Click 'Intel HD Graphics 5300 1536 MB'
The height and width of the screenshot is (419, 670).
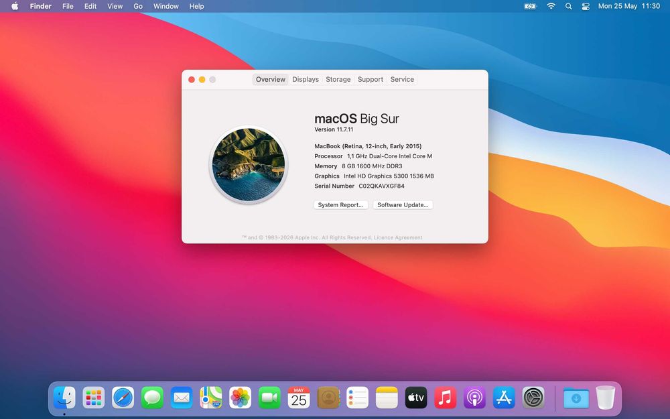389,176
